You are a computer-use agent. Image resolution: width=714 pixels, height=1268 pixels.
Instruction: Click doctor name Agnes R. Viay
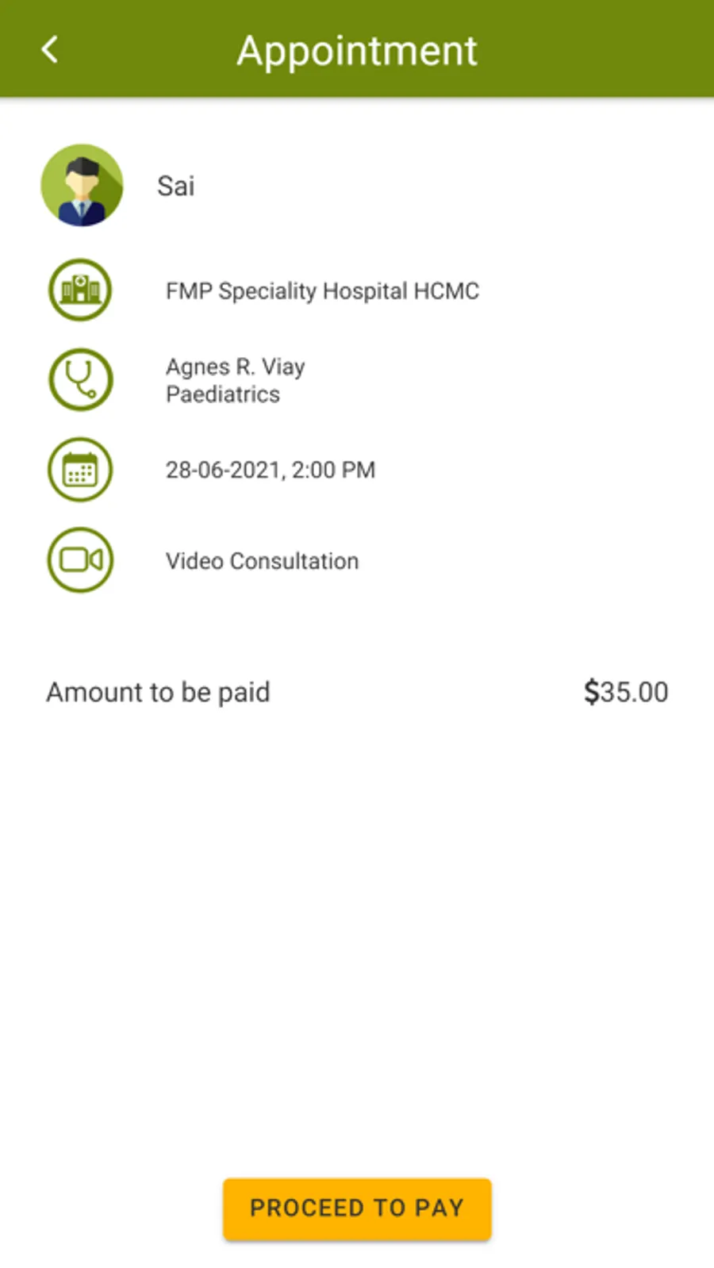tap(235, 367)
